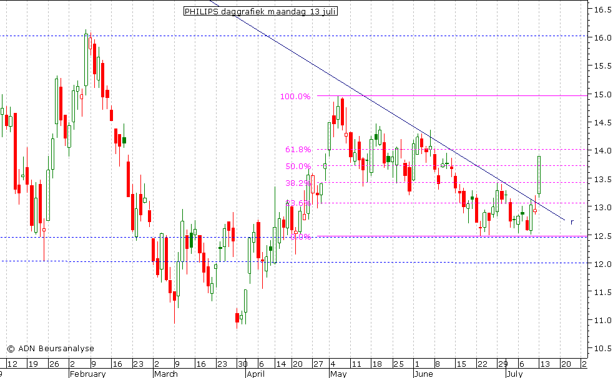Click the date label '13' on time axis

[545, 364]
